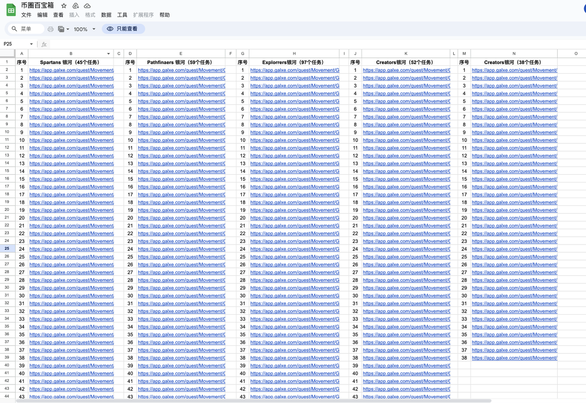Open the 100% zoom dropdown
Viewport: 586px width, 403px height.
click(84, 29)
